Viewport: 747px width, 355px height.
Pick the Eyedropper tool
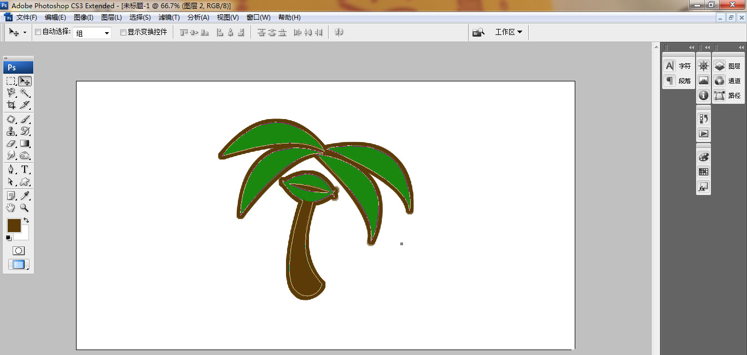point(25,196)
